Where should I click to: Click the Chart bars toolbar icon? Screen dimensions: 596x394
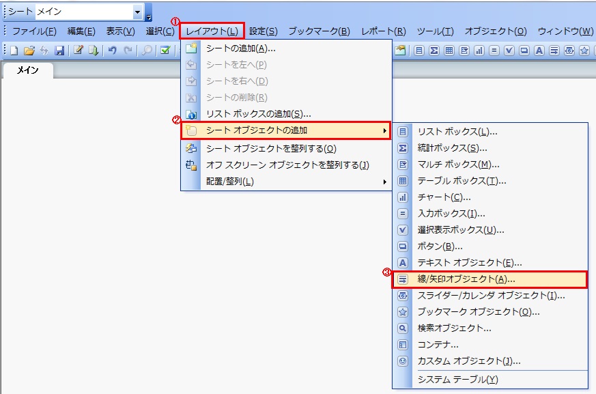point(479,51)
